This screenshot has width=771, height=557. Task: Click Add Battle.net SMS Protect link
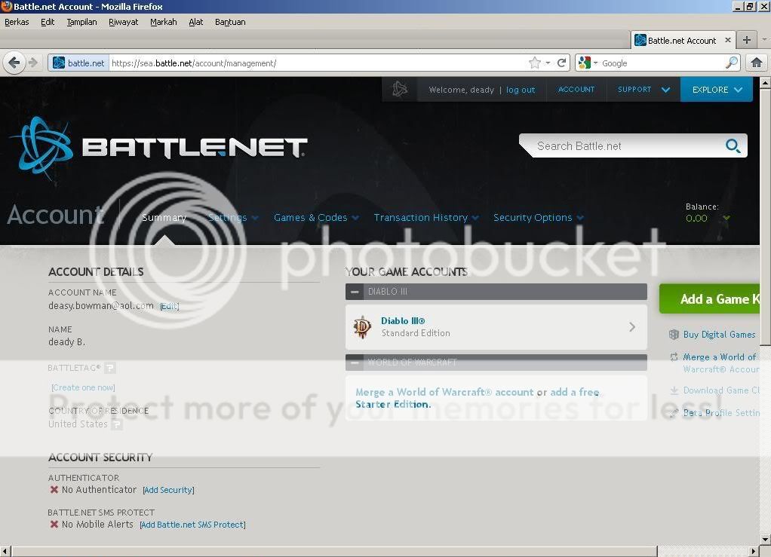coord(193,525)
